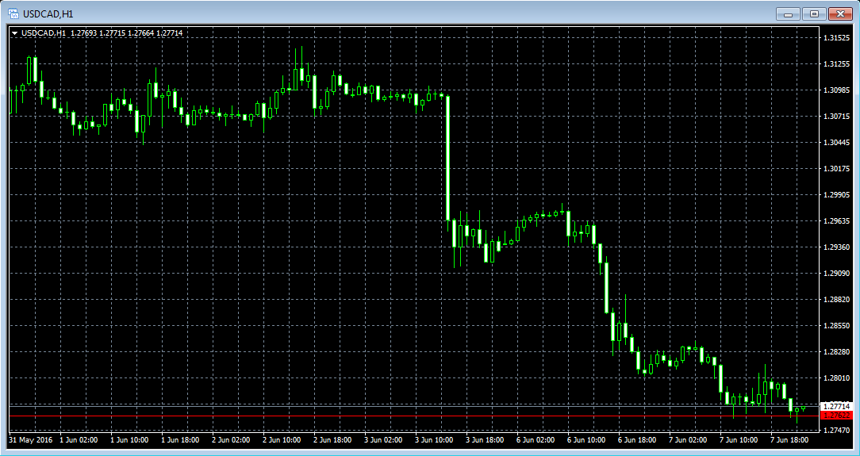Close the USDCAD,H1 chart window
Screen dimensions: 860x456
(x=839, y=14)
